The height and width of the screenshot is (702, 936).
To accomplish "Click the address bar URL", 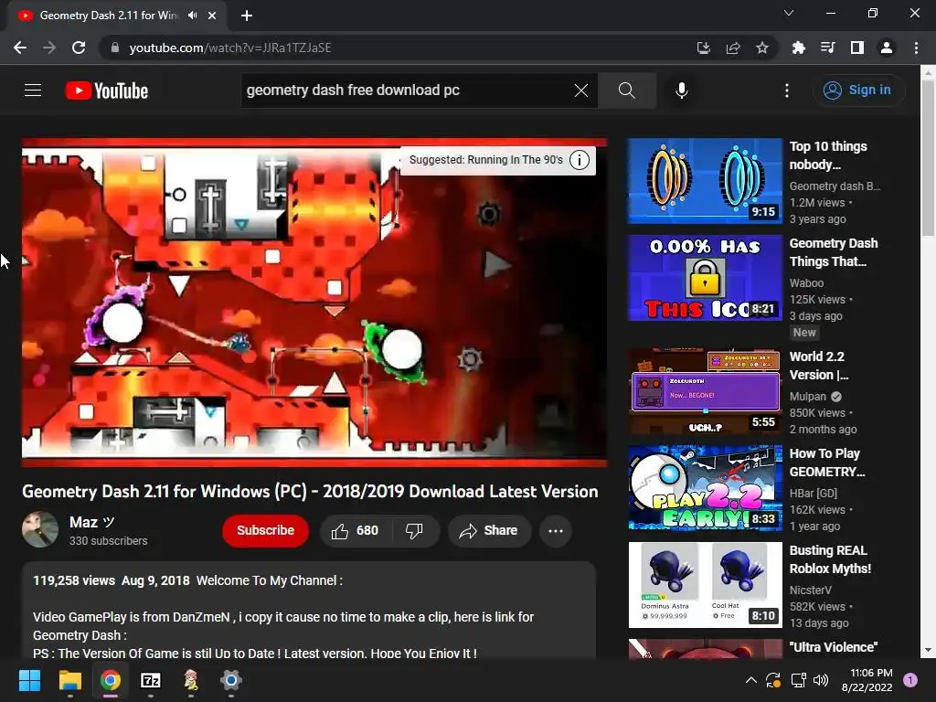I will click(230, 48).
